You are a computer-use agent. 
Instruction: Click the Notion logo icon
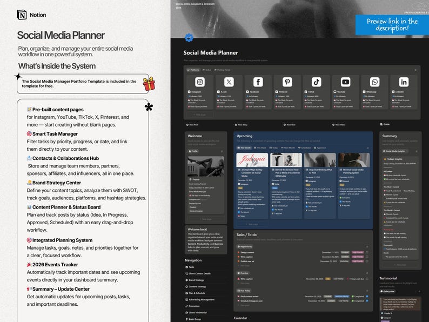click(22, 15)
